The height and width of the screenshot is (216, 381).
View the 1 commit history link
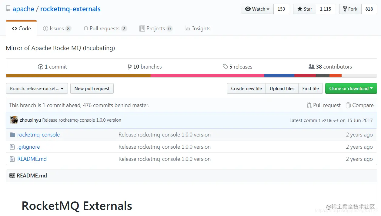52,67
